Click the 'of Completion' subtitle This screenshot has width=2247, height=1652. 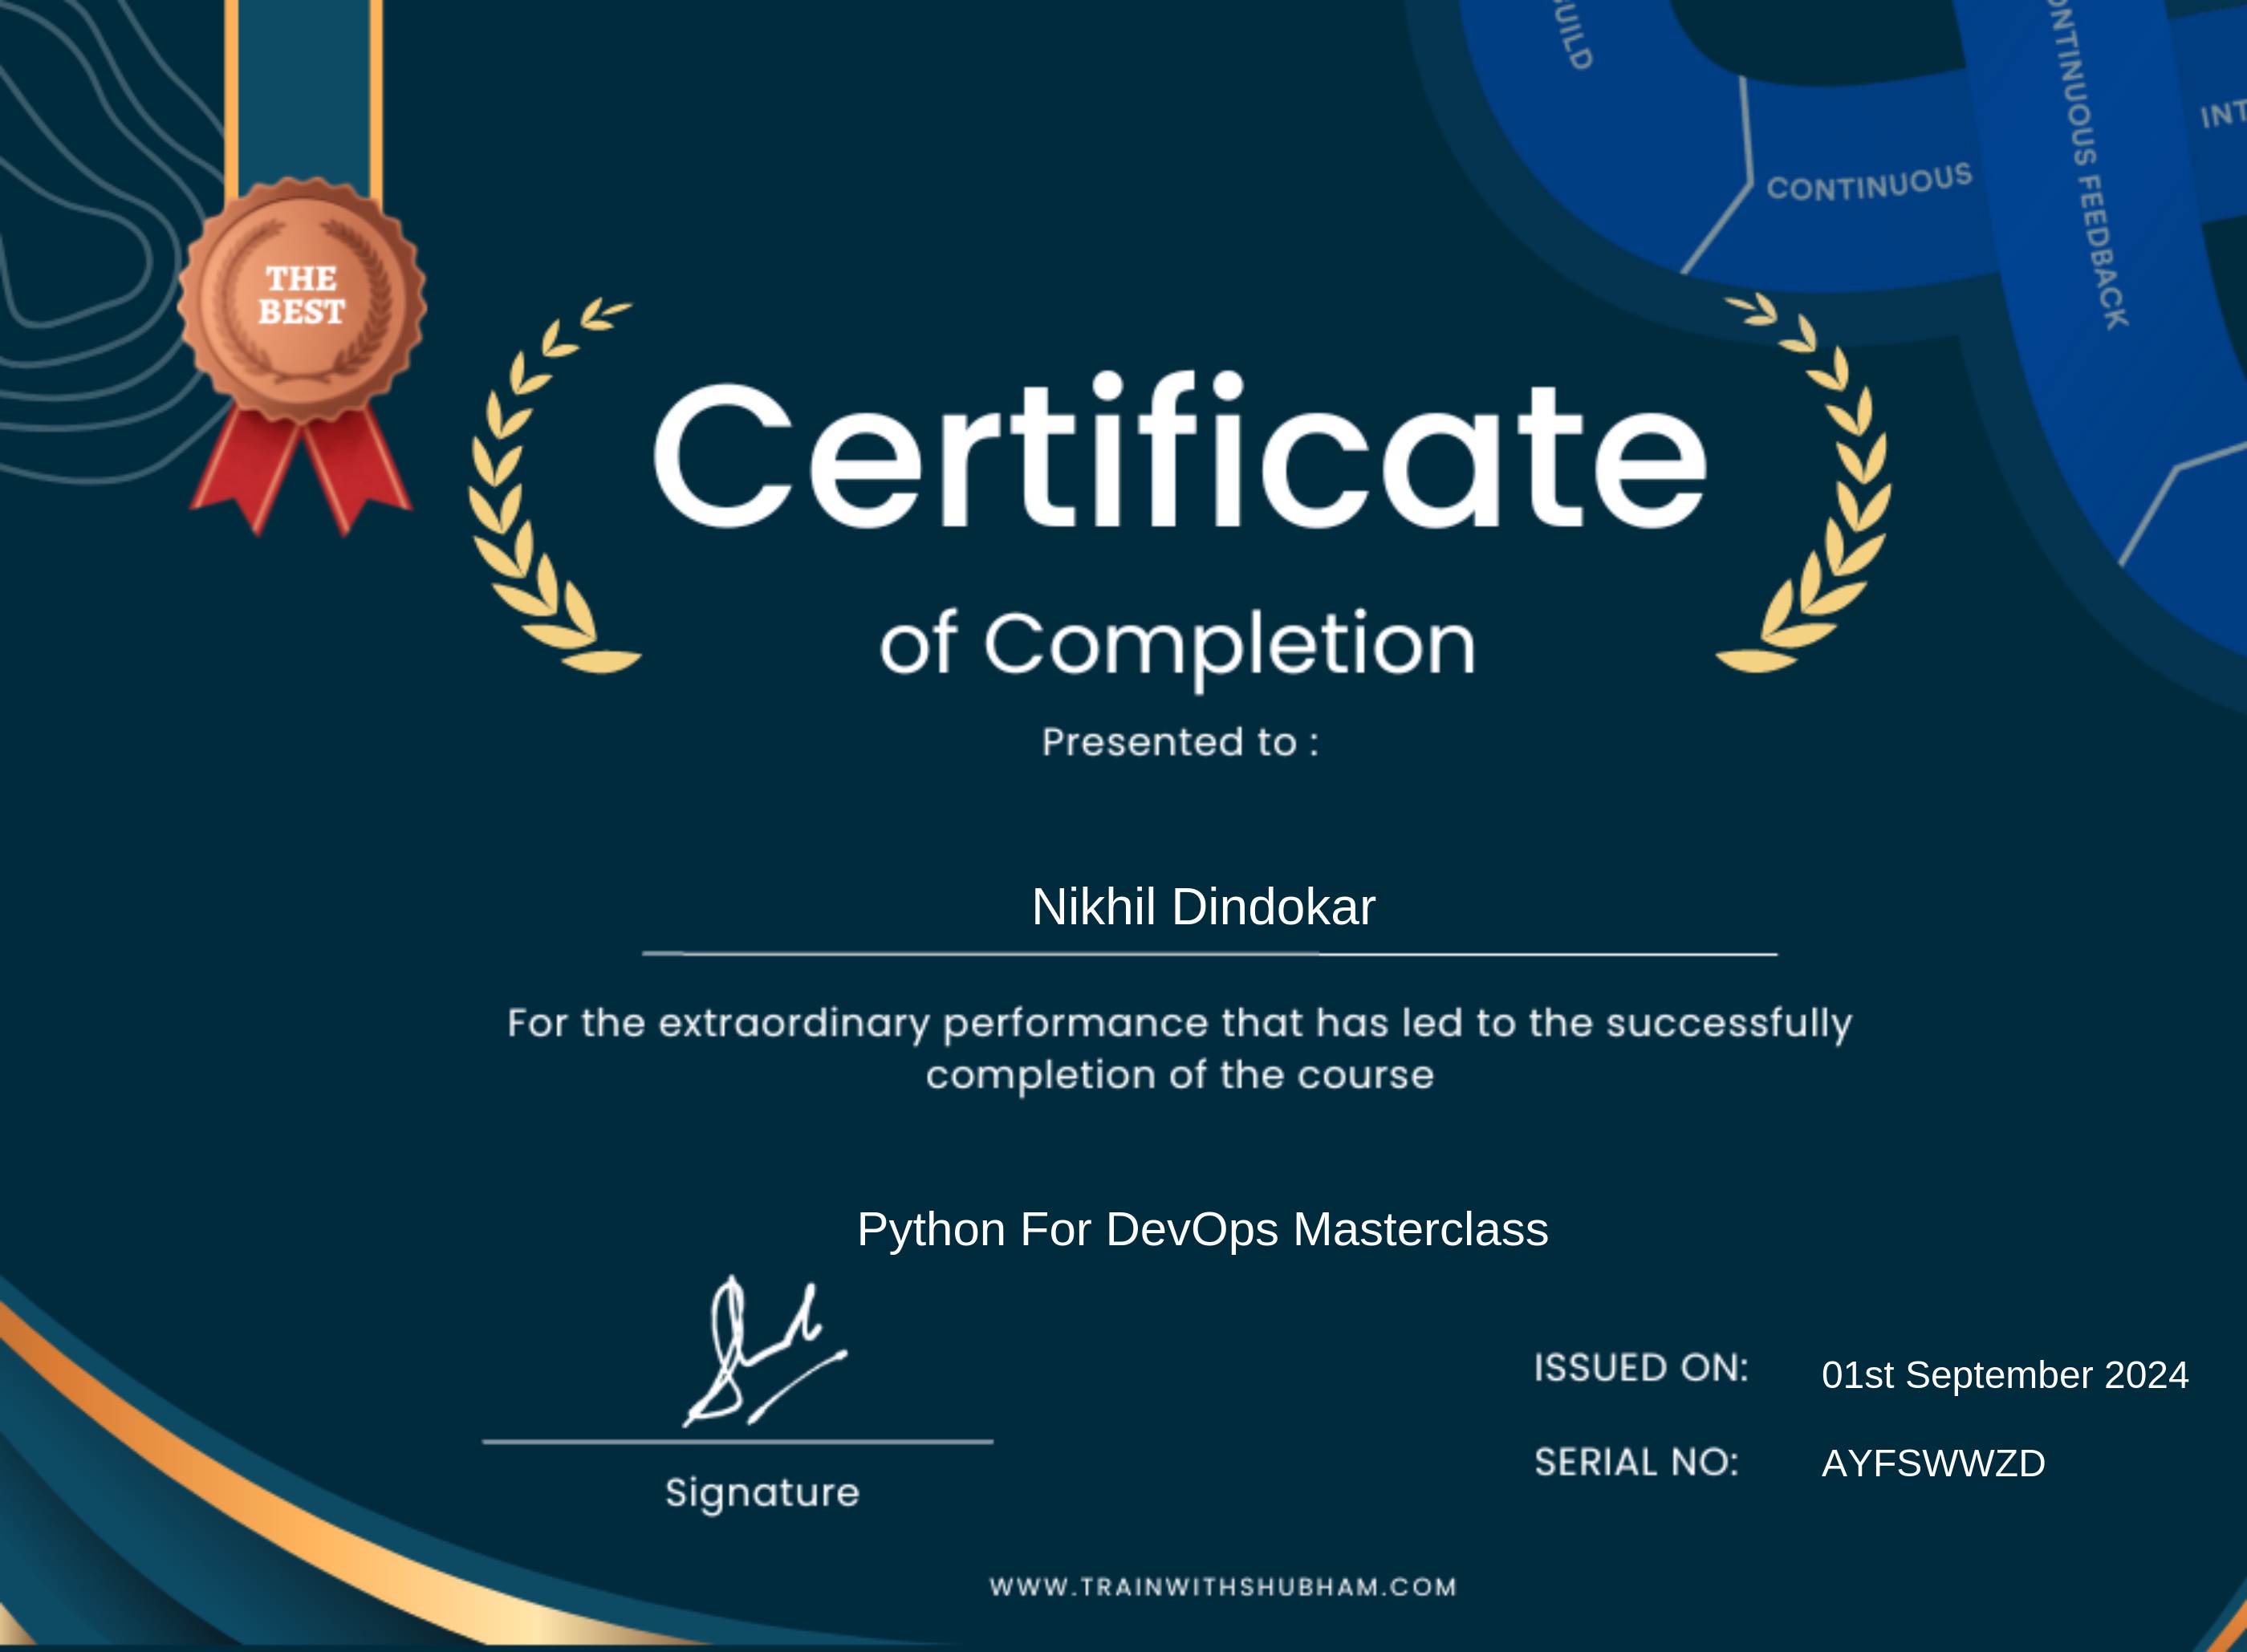point(1177,645)
